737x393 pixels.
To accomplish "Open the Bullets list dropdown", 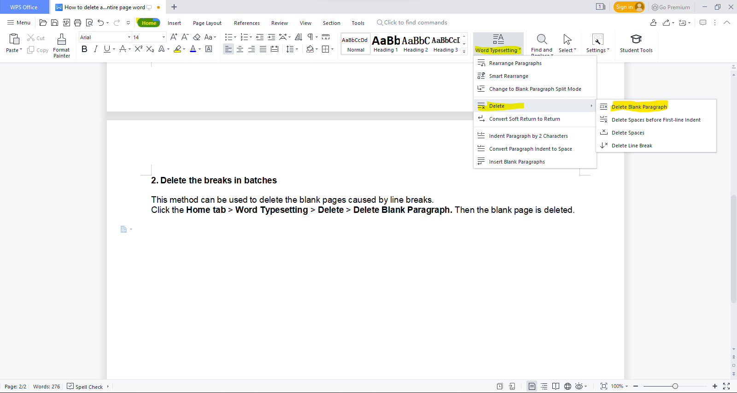I will [x=235, y=37].
